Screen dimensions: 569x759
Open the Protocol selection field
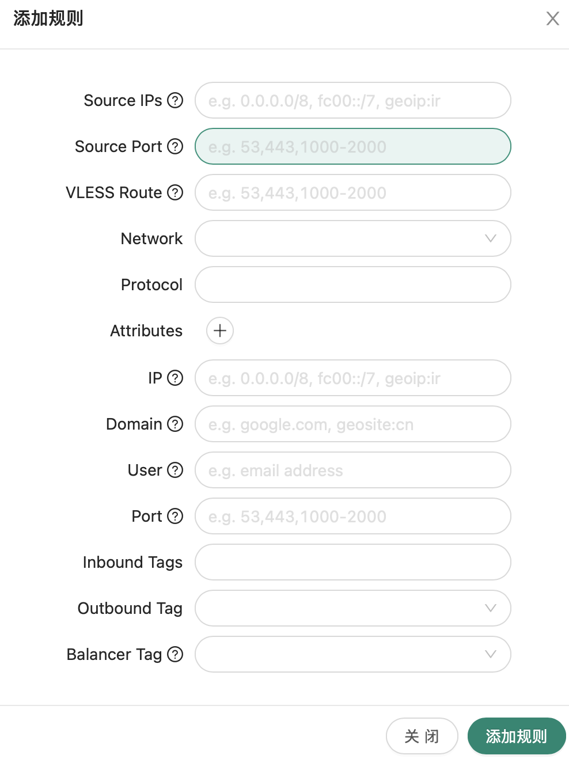click(x=352, y=284)
